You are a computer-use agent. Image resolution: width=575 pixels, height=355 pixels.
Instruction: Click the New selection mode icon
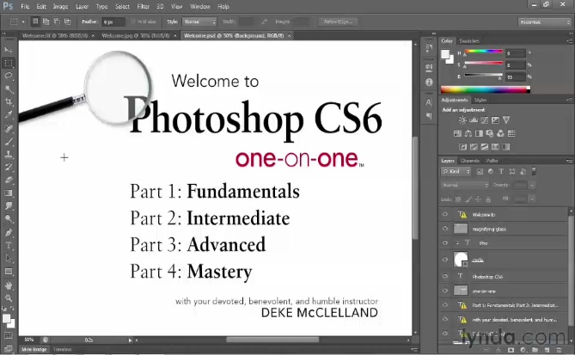(x=35, y=21)
